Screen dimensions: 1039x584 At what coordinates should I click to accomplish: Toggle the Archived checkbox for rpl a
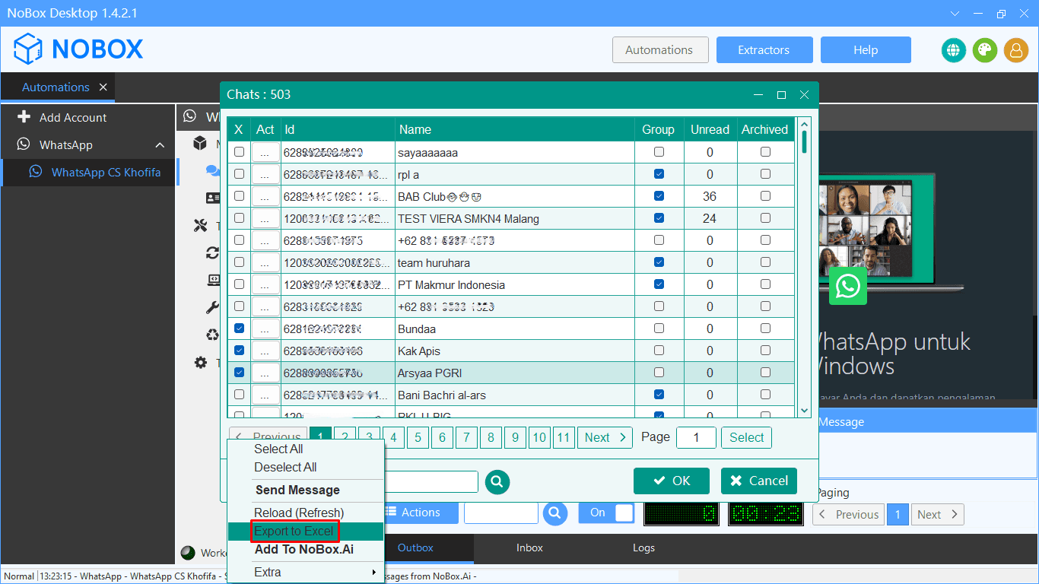[x=765, y=174]
